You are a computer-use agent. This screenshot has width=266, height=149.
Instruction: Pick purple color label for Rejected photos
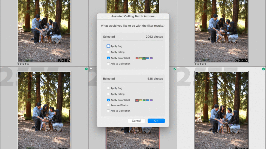click(x=151, y=100)
